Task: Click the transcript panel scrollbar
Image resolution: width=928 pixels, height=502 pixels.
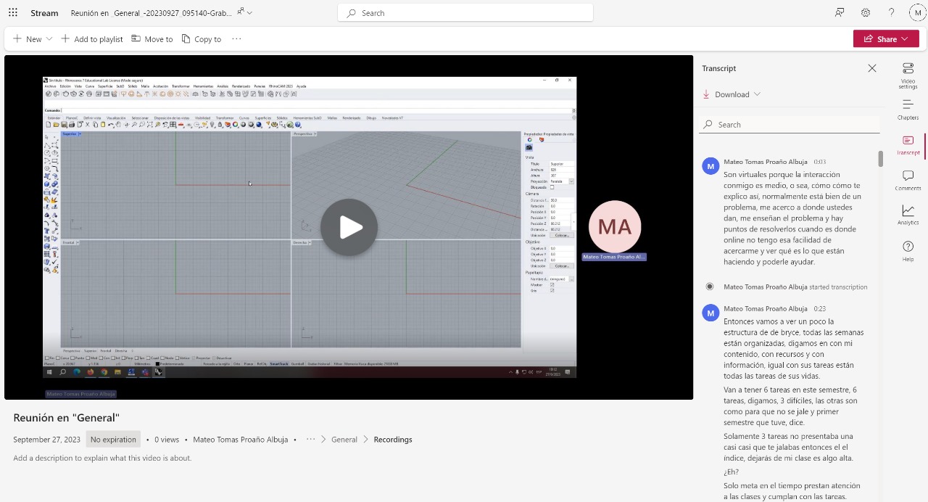Action: 880,159
